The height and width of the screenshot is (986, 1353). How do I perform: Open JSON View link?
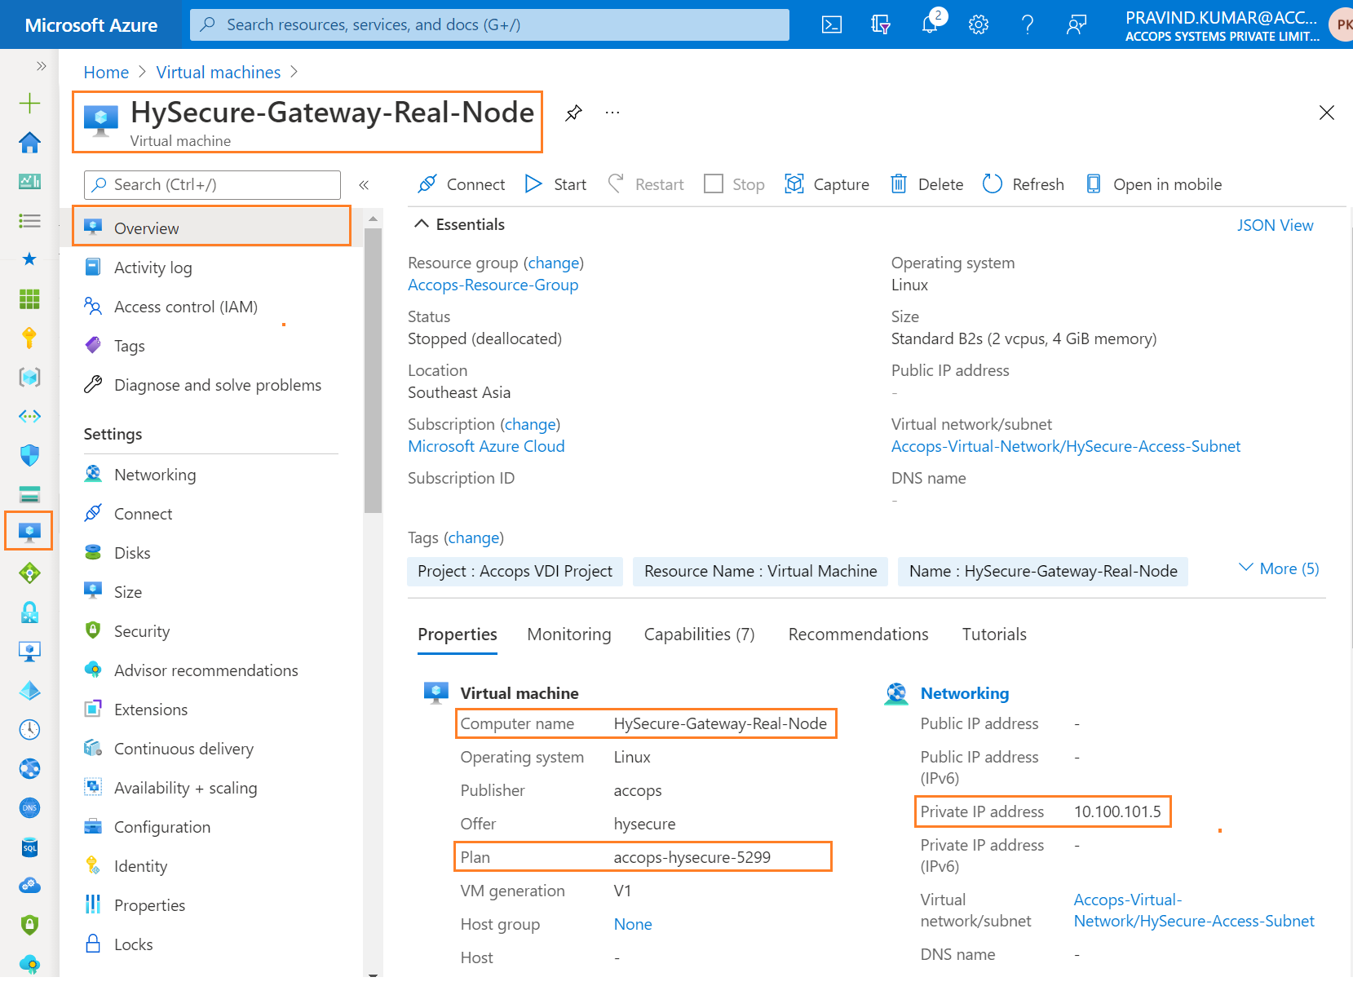click(x=1275, y=225)
